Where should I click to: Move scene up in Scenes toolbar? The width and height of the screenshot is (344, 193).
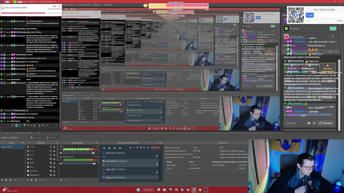click(15, 180)
